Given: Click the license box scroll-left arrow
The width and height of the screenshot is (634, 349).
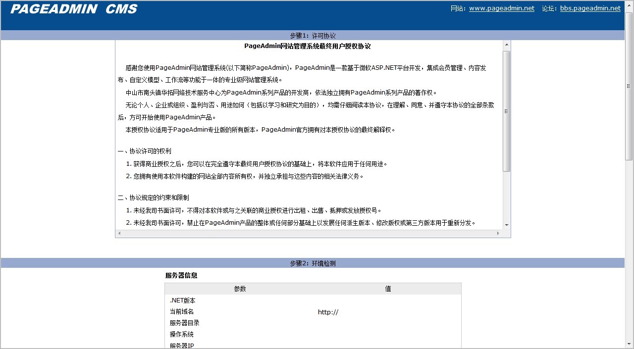Looking at the screenshot, I should coord(119,233).
